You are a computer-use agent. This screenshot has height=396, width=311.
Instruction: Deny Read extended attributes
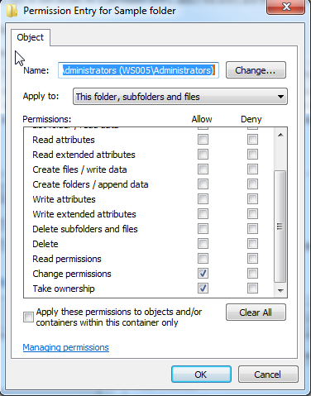(x=252, y=155)
